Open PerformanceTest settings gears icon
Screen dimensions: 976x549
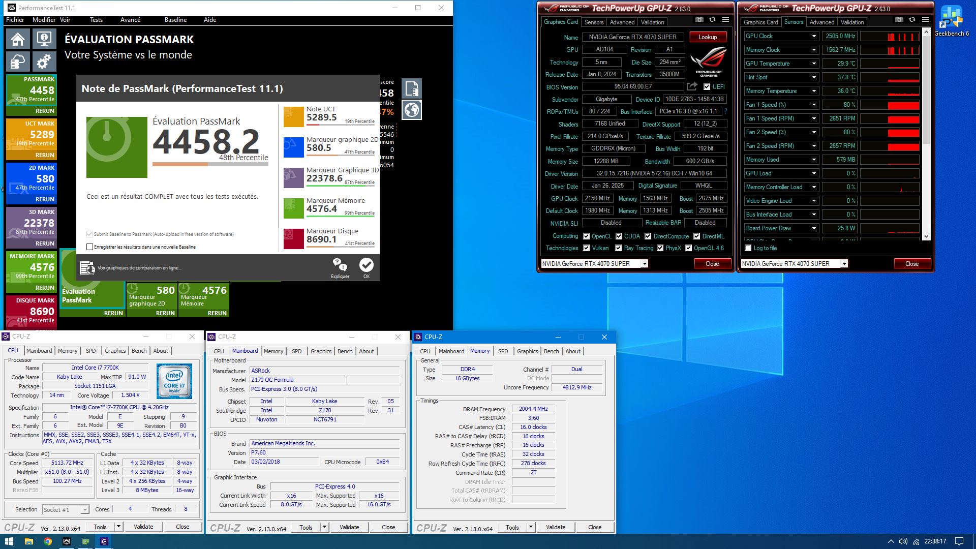pyautogui.click(x=44, y=62)
